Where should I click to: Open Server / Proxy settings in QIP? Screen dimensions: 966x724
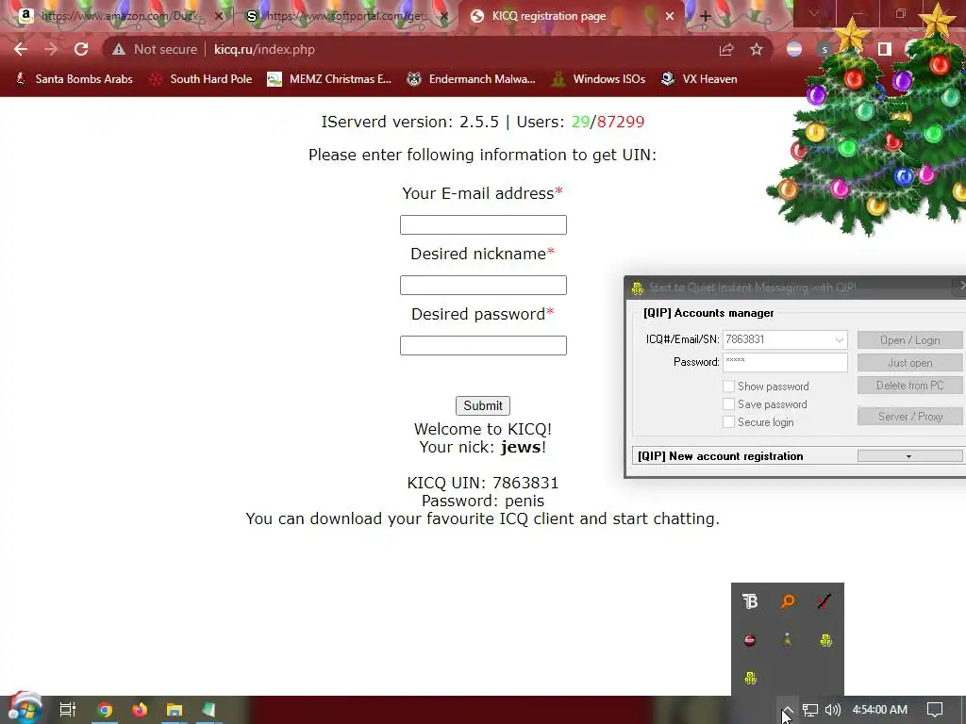909,416
